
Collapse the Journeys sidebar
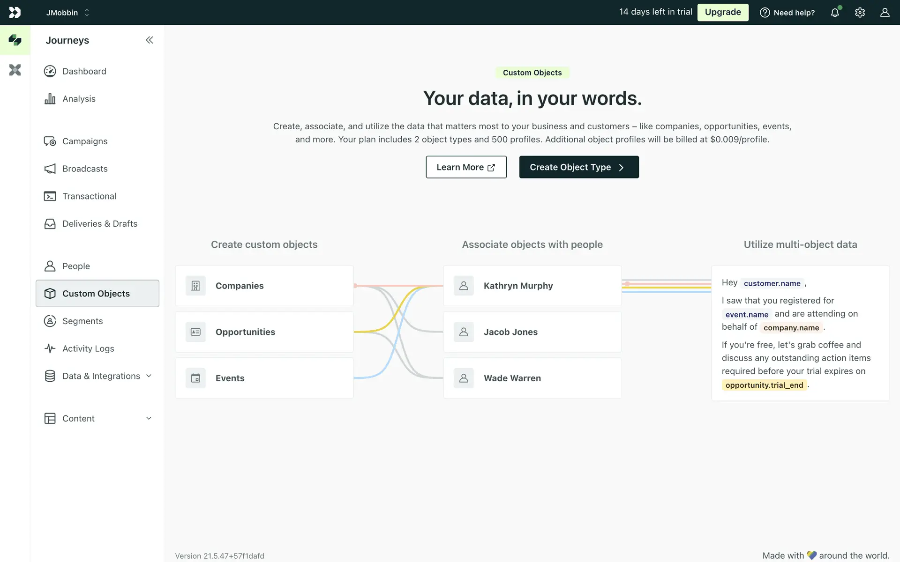pos(149,40)
